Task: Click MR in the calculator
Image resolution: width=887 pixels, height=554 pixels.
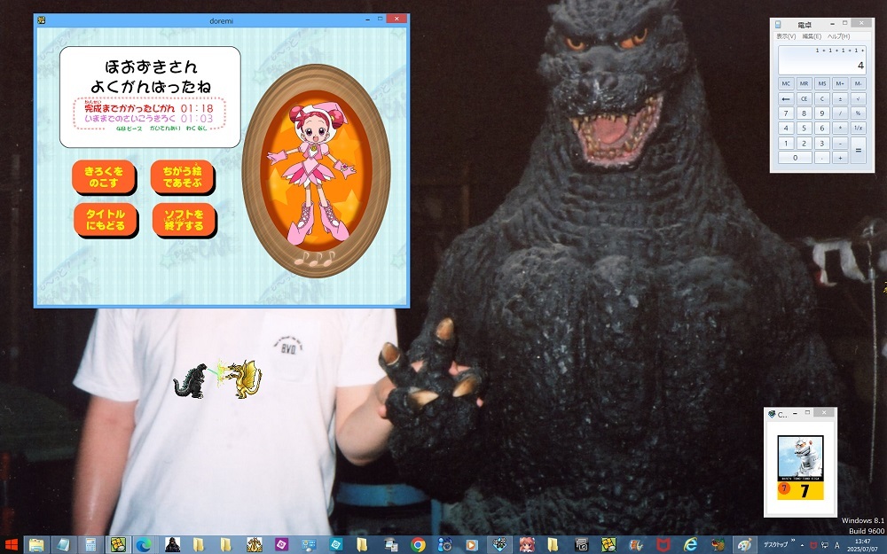Action: [x=804, y=83]
